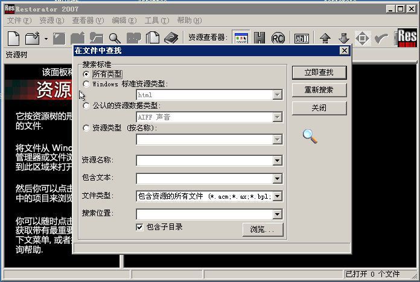
Task: Click the magnifier Find toolbar icon
Action: tap(115, 38)
